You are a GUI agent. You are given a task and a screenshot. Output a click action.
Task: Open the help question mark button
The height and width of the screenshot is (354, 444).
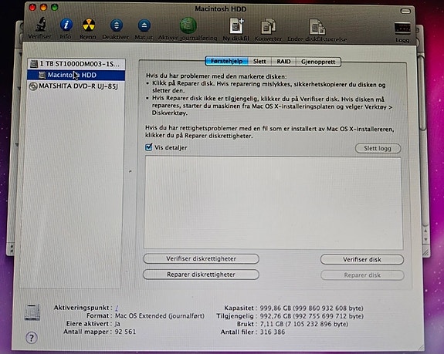pyautogui.click(x=32, y=338)
